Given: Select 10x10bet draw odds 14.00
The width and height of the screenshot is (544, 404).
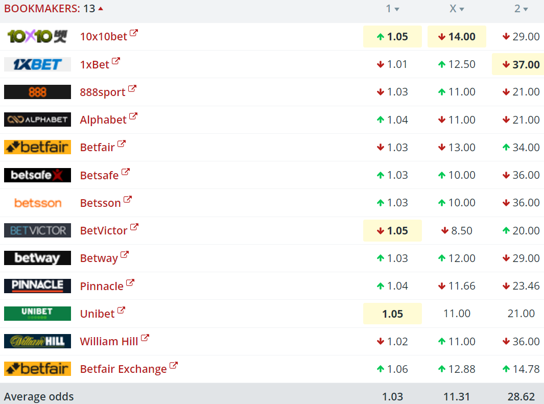Looking at the screenshot, I should 457,37.
